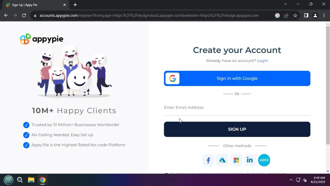Screen dimensions: 330x186
Task: Open Chrome three-dot menu
Action: pos(324,16)
